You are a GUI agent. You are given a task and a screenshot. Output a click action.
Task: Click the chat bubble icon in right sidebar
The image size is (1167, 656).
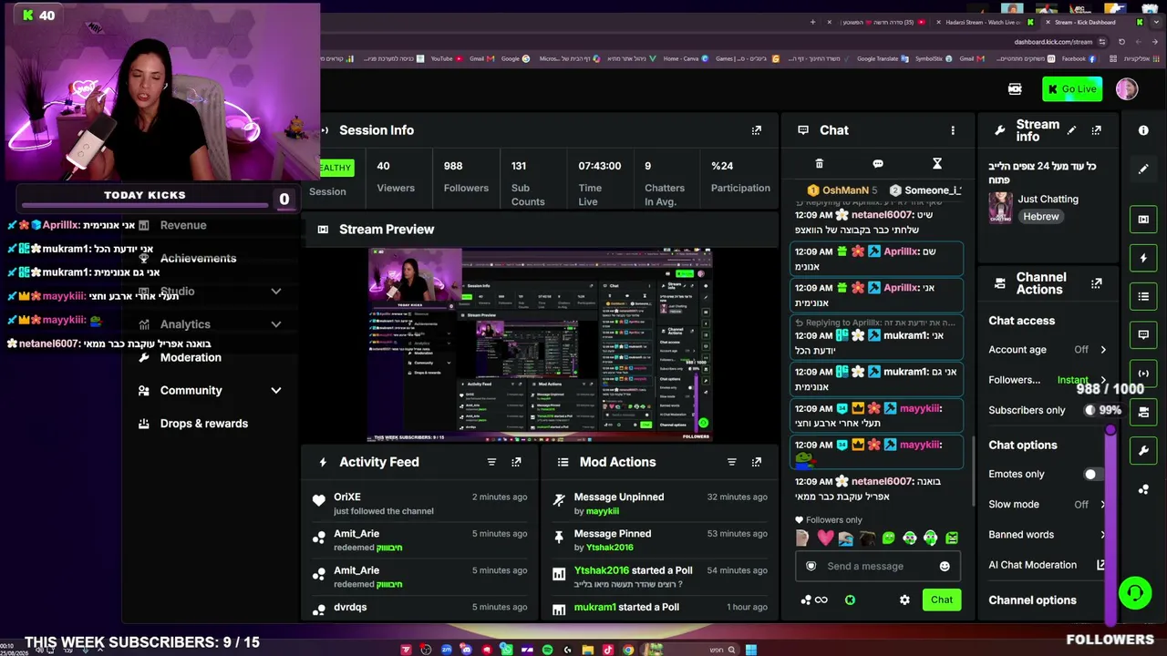coord(1143,334)
